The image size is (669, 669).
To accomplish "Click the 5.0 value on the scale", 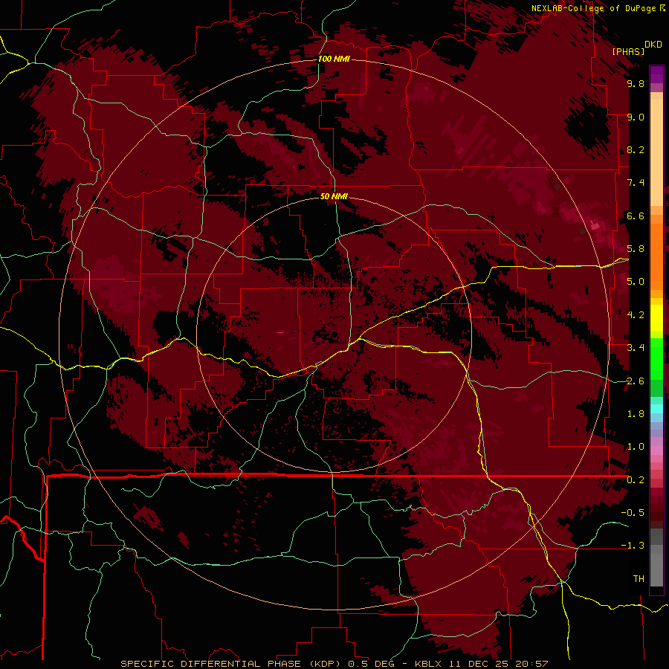I will 636,282.
